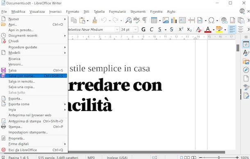Click the Copy icon in toolbar
The height and width of the screenshot is (159, 250).
click(74, 20)
